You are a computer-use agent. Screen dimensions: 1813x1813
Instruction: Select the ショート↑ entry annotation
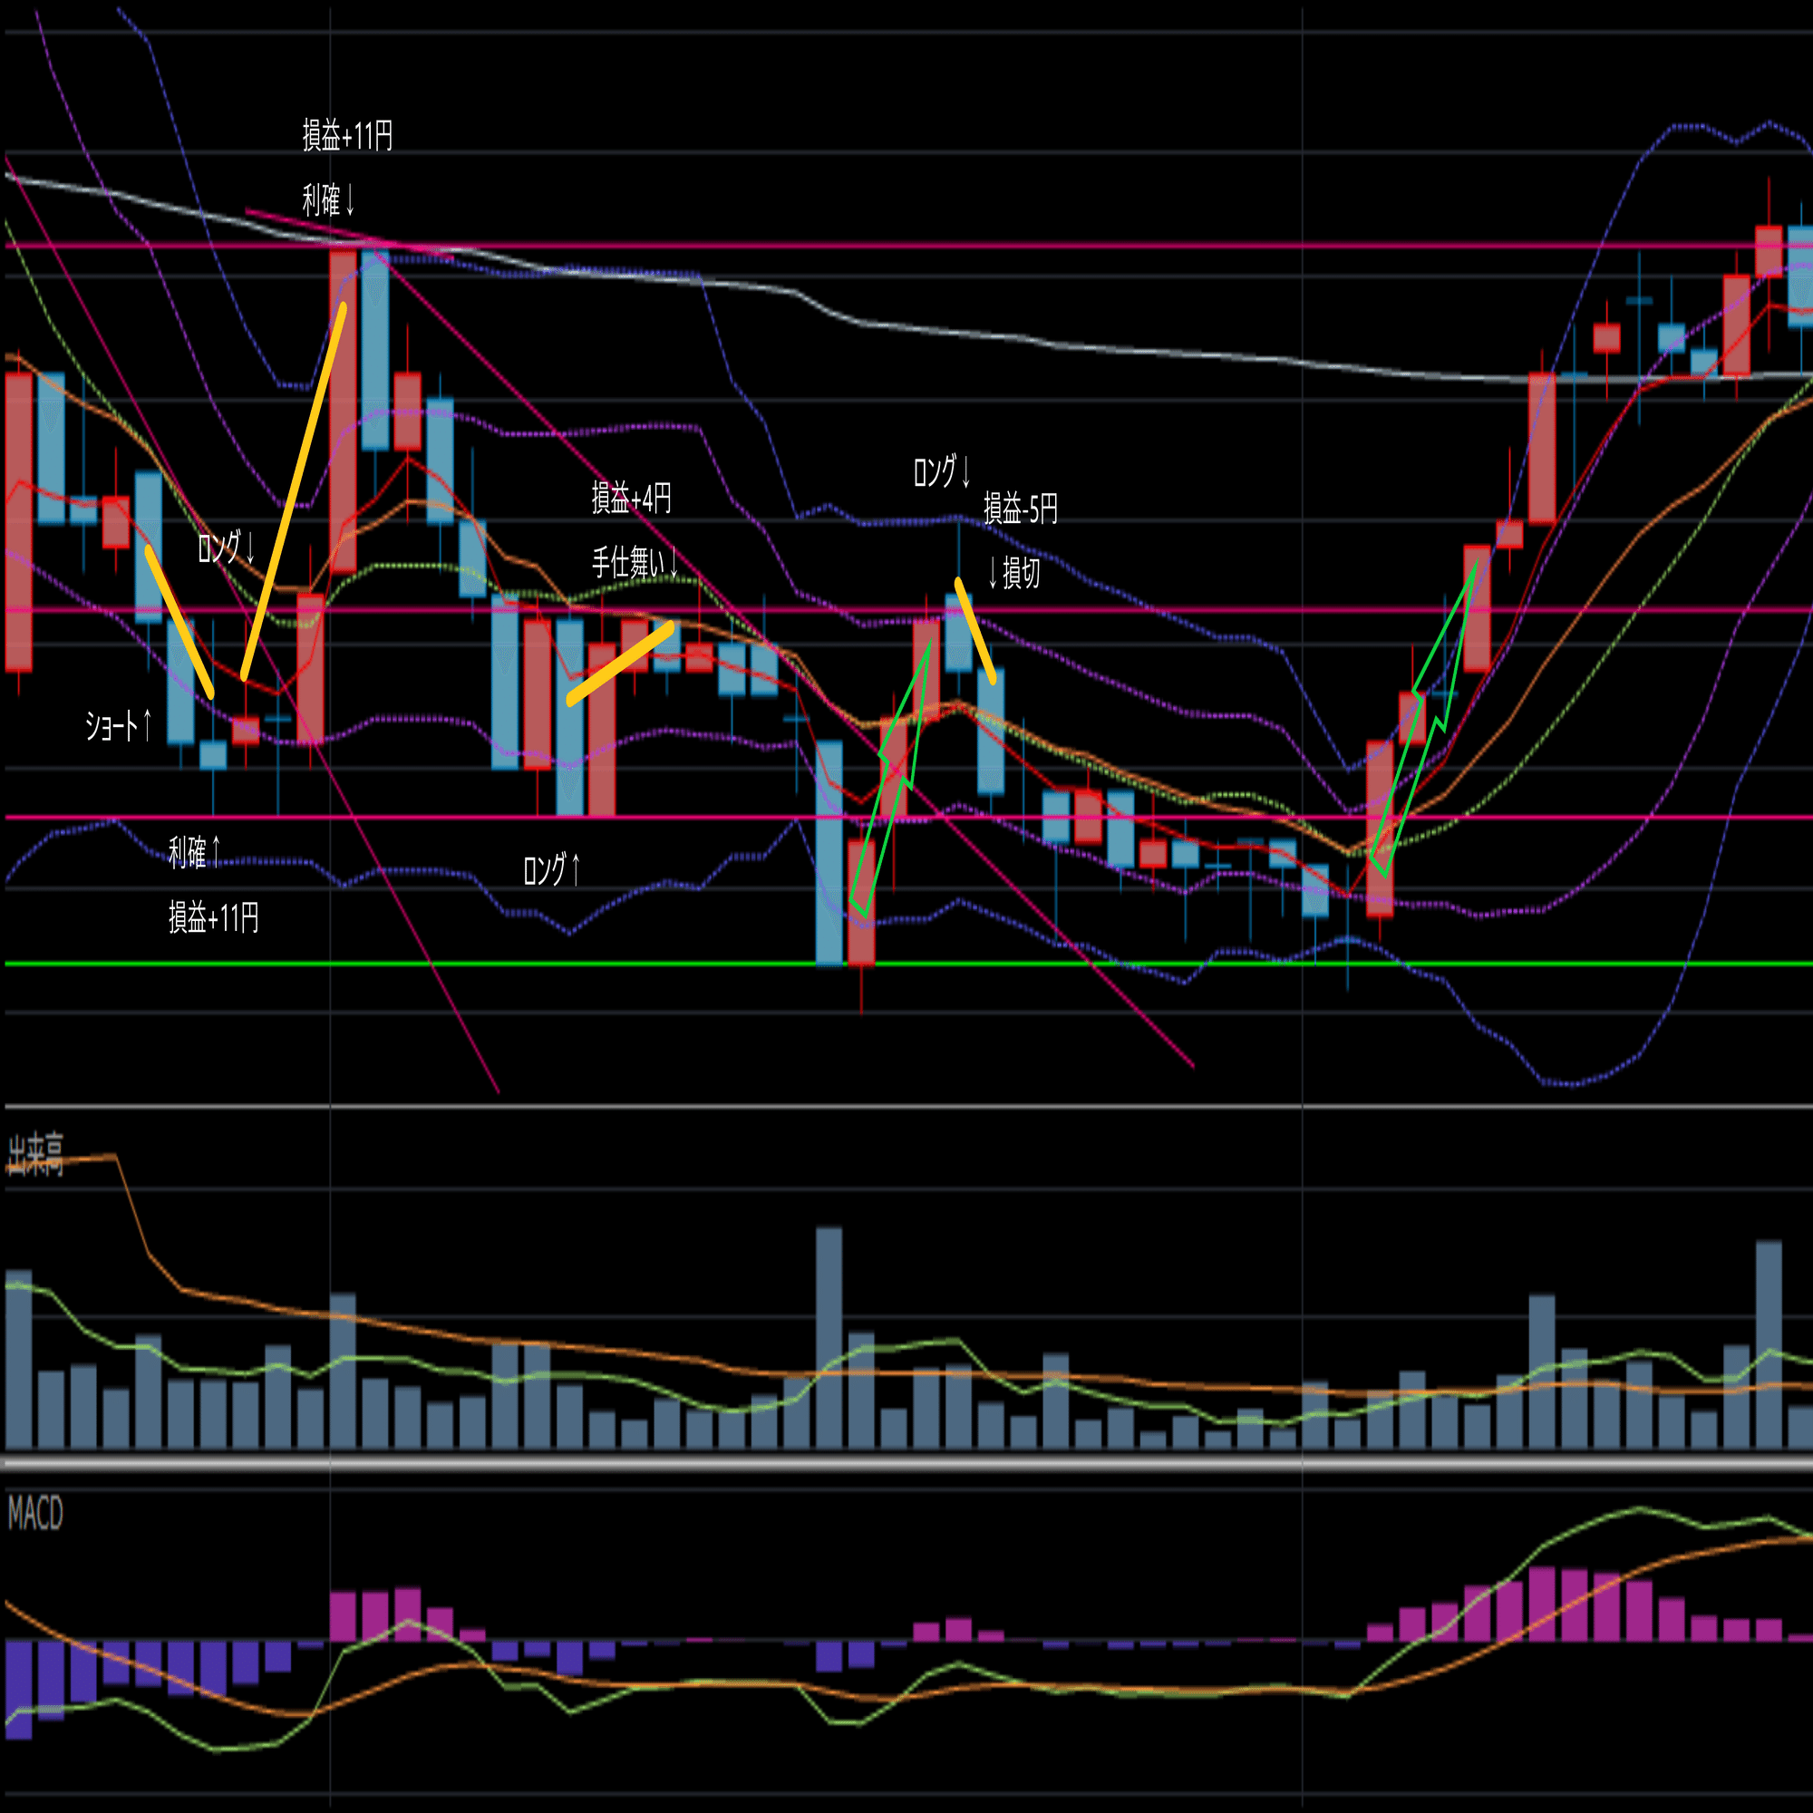(118, 725)
